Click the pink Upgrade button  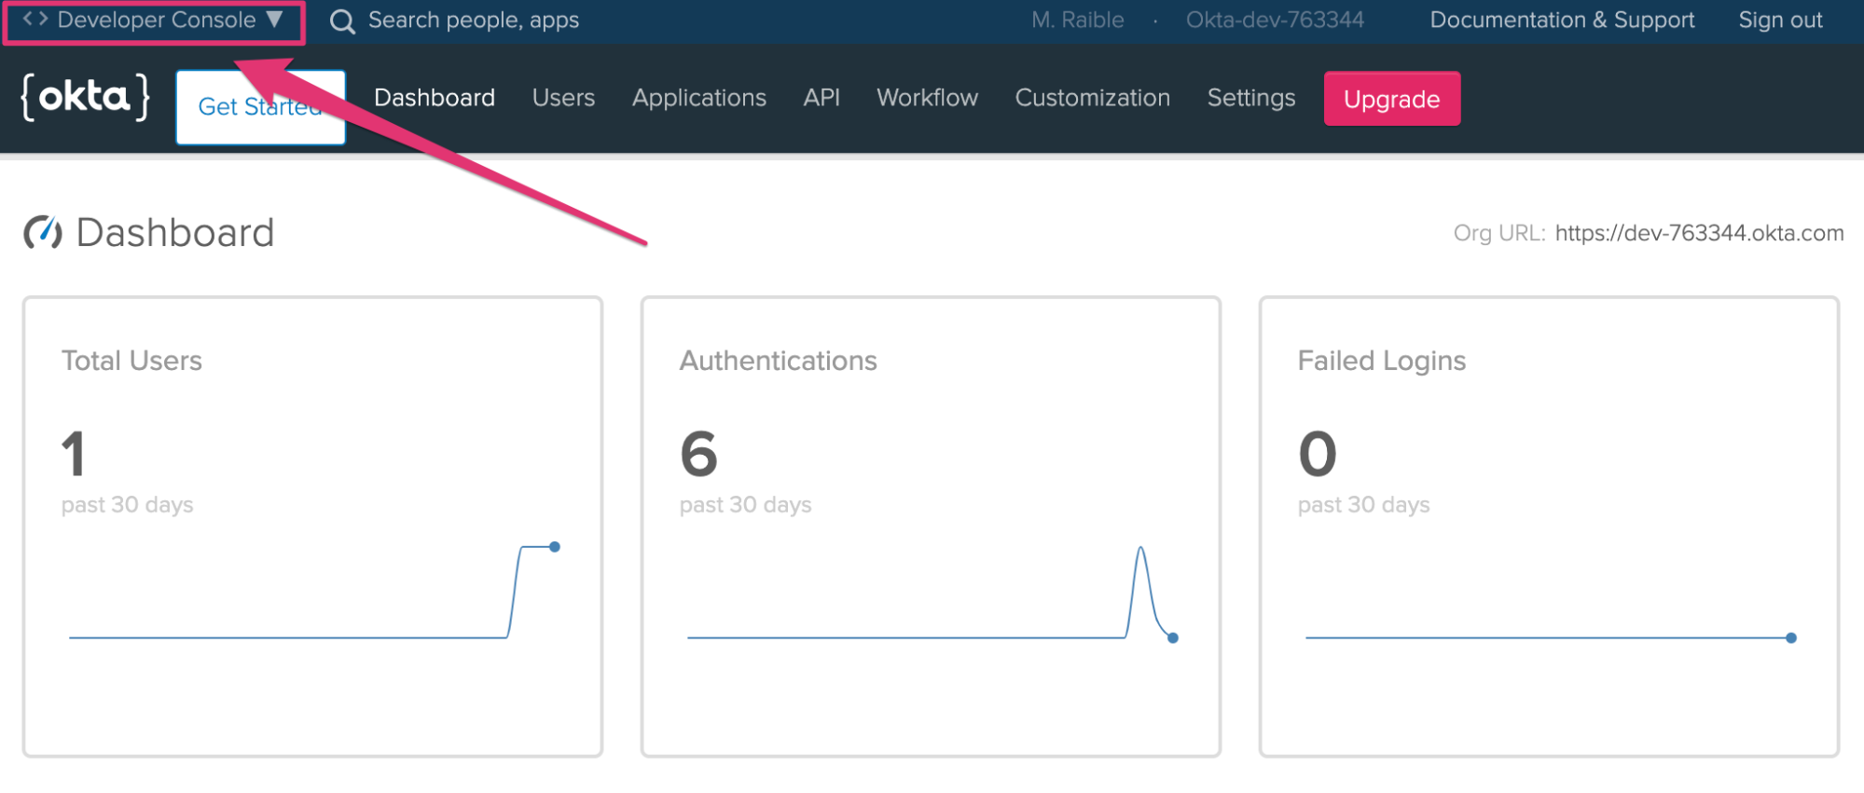pyautogui.click(x=1392, y=99)
